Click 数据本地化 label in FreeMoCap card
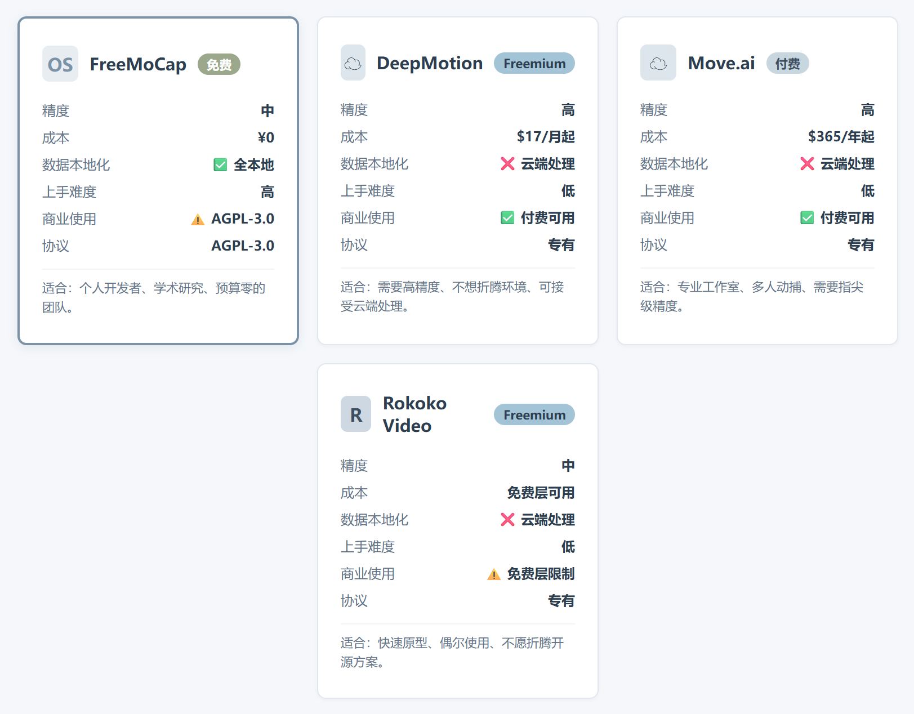This screenshot has height=714, width=914. click(76, 165)
